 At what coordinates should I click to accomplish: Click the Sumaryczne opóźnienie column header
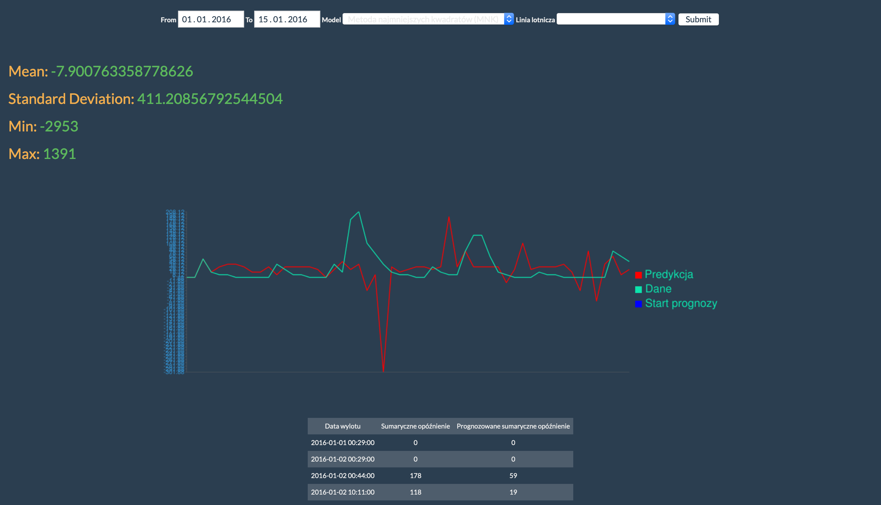[x=415, y=426]
